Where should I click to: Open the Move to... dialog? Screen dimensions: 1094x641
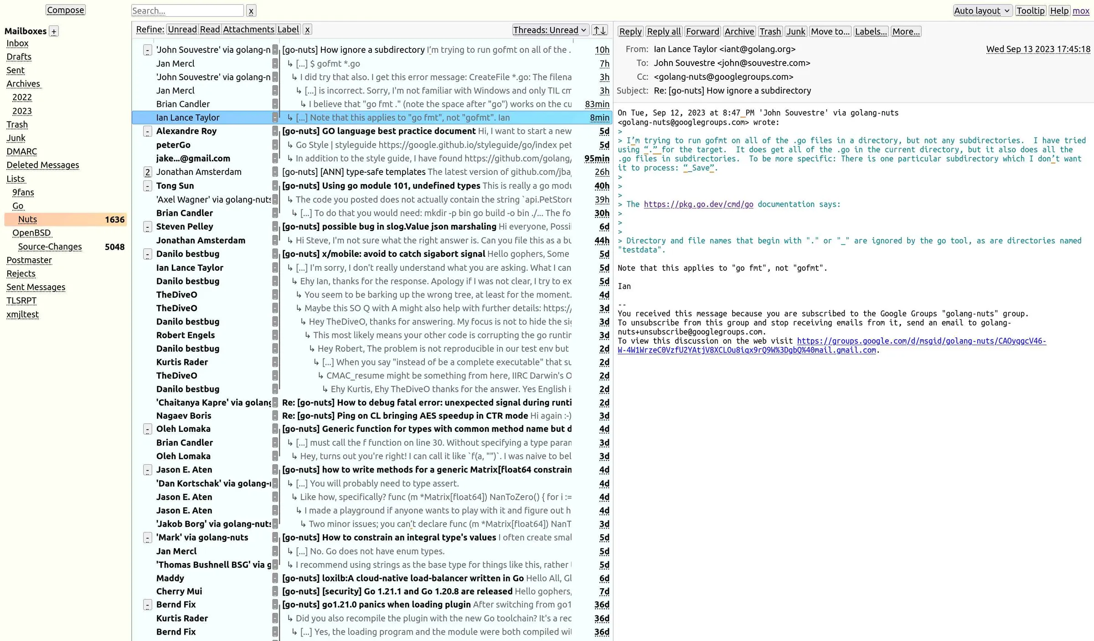point(830,31)
